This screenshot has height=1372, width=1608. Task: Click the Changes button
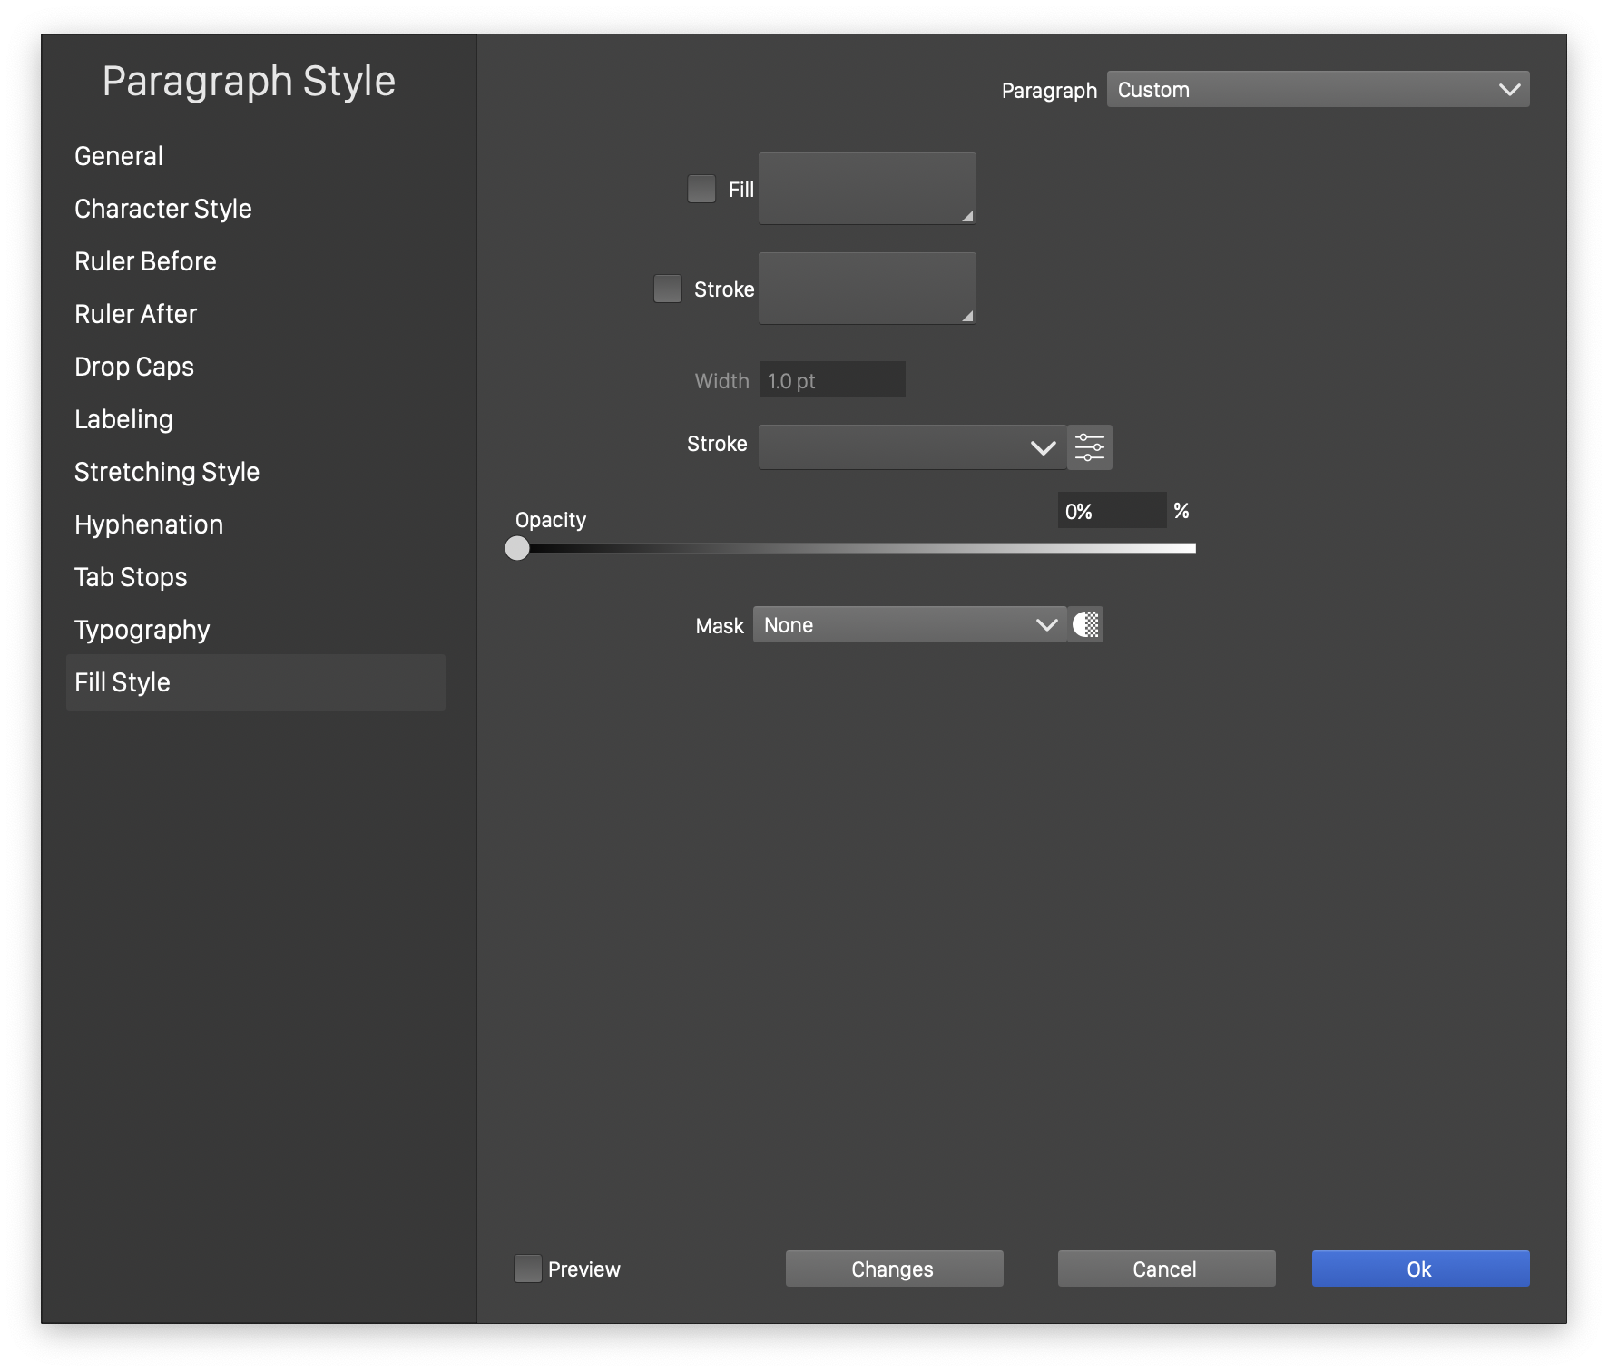click(894, 1269)
